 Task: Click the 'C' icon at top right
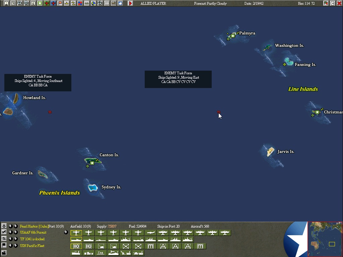[x=333, y=3]
